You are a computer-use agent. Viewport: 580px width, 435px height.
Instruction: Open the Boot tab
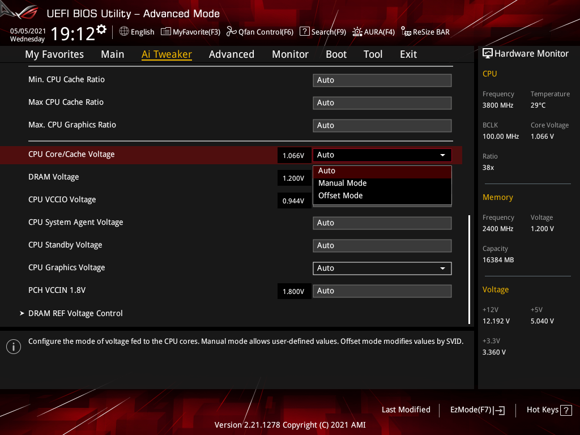[336, 54]
